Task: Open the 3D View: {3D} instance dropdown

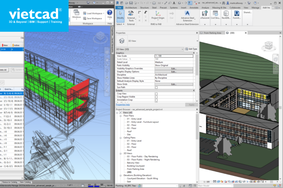Action: pyautogui.click(x=150, y=49)
